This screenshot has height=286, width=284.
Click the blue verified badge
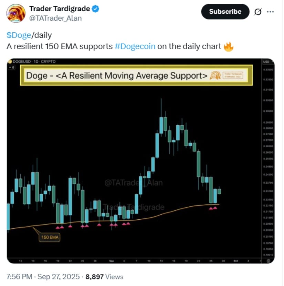tap(95, 9)
